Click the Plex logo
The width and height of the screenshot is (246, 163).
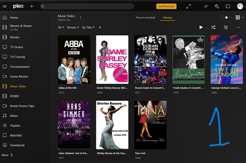(x=18, y=6)
